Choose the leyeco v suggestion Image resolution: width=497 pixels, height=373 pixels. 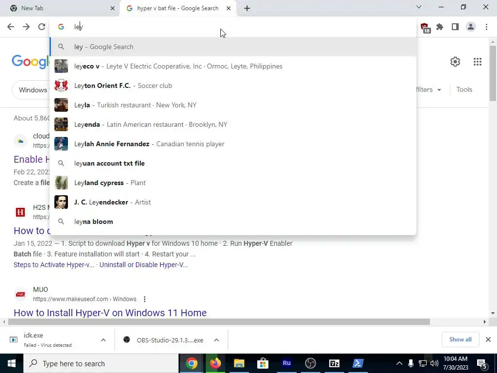pyautogui.click(x=233, y=66)
